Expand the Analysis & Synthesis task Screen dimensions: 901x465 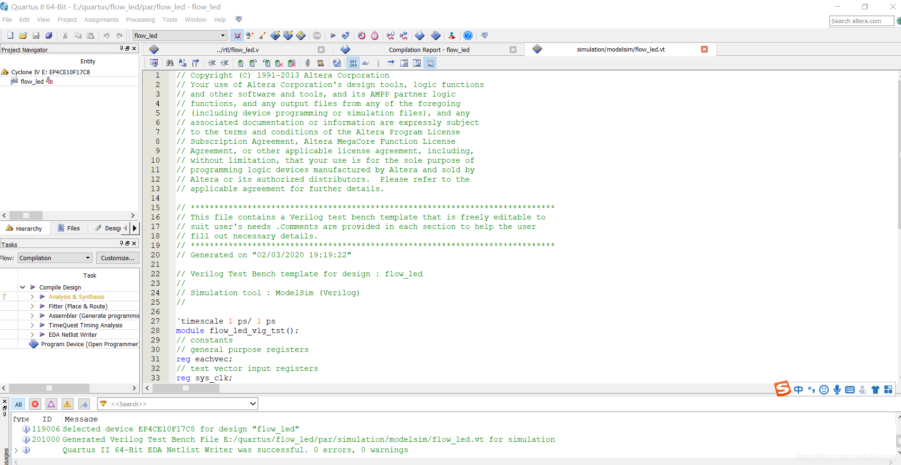coord(32,297)
